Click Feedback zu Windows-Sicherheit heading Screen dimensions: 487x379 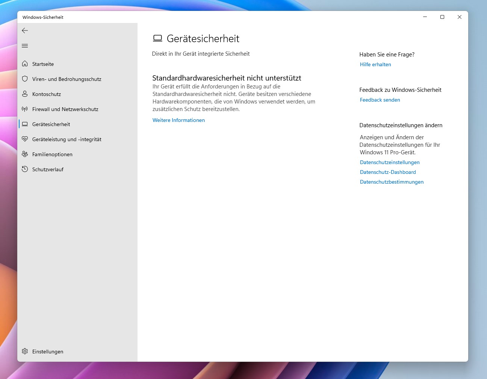pos(400,90)
